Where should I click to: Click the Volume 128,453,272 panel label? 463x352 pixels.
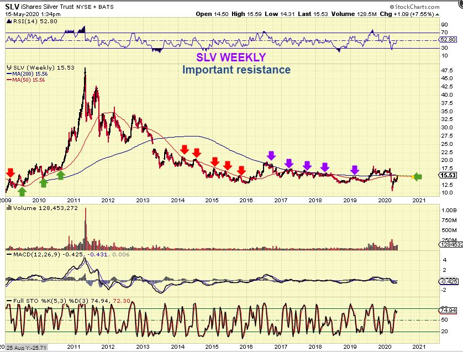coord(45,208)
